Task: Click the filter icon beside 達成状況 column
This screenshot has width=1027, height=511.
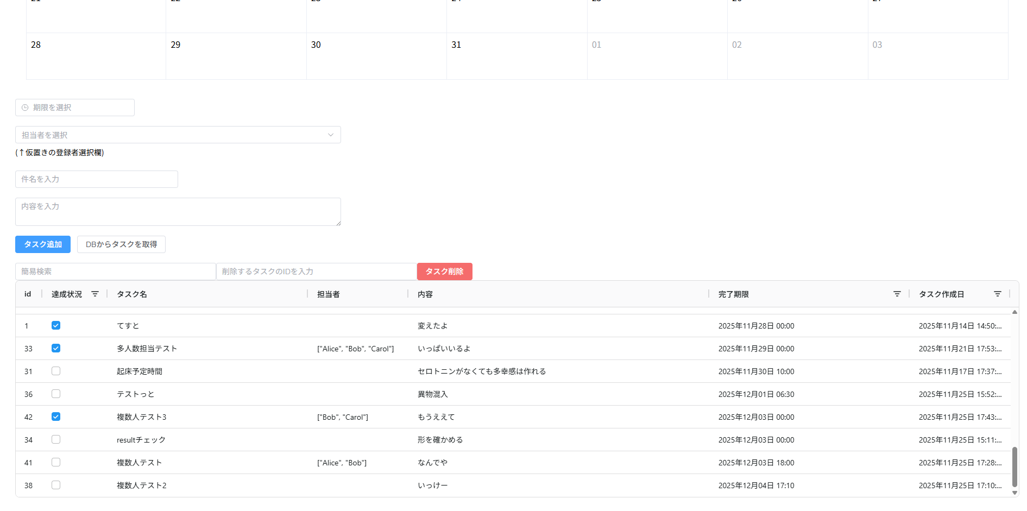Action: click(x=95, y=294)
